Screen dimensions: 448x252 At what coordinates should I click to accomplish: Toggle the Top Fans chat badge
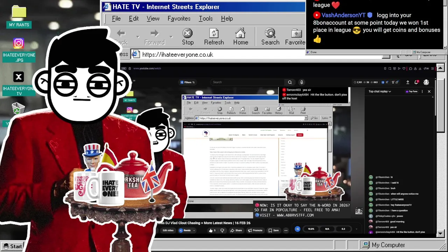412,91
